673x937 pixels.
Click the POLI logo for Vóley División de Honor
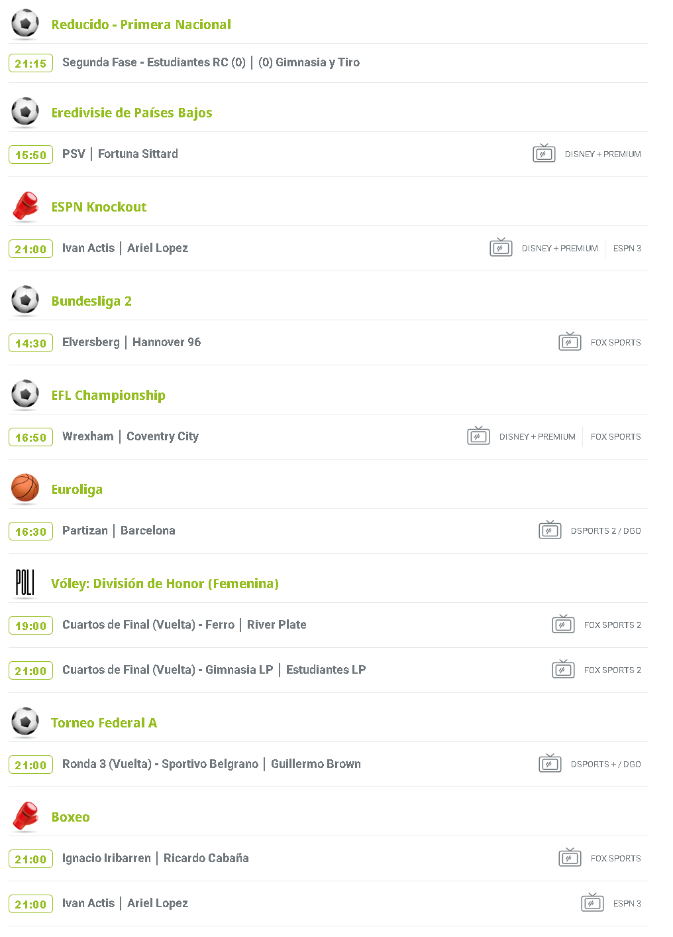(x=25, y=583)
